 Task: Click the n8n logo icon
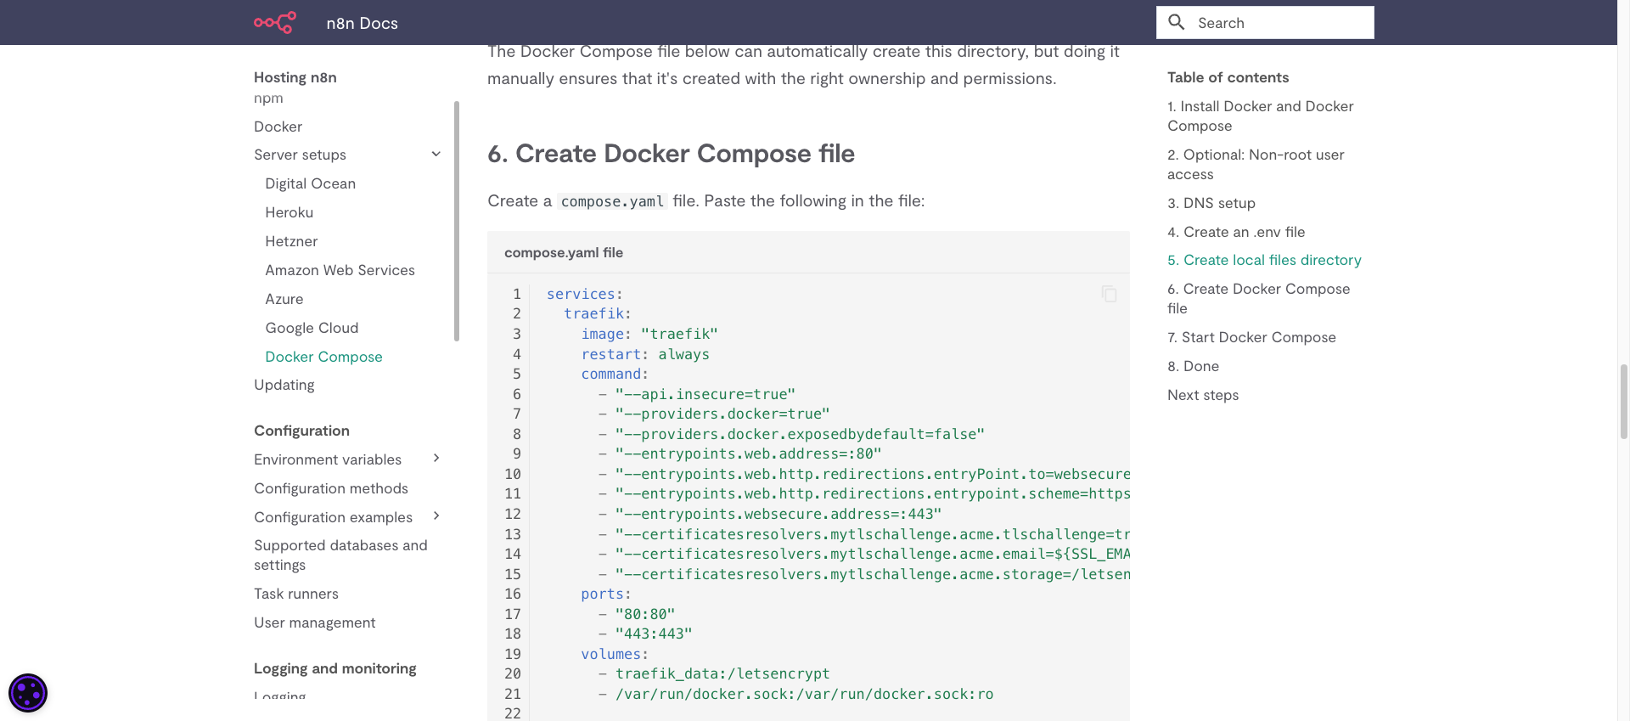click(x=275, y=23)
